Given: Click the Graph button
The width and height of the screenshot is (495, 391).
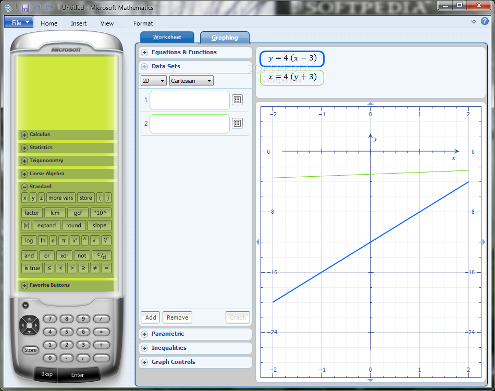Looking at the screenshot, I should pyautogui.click(x=238, y=317).
